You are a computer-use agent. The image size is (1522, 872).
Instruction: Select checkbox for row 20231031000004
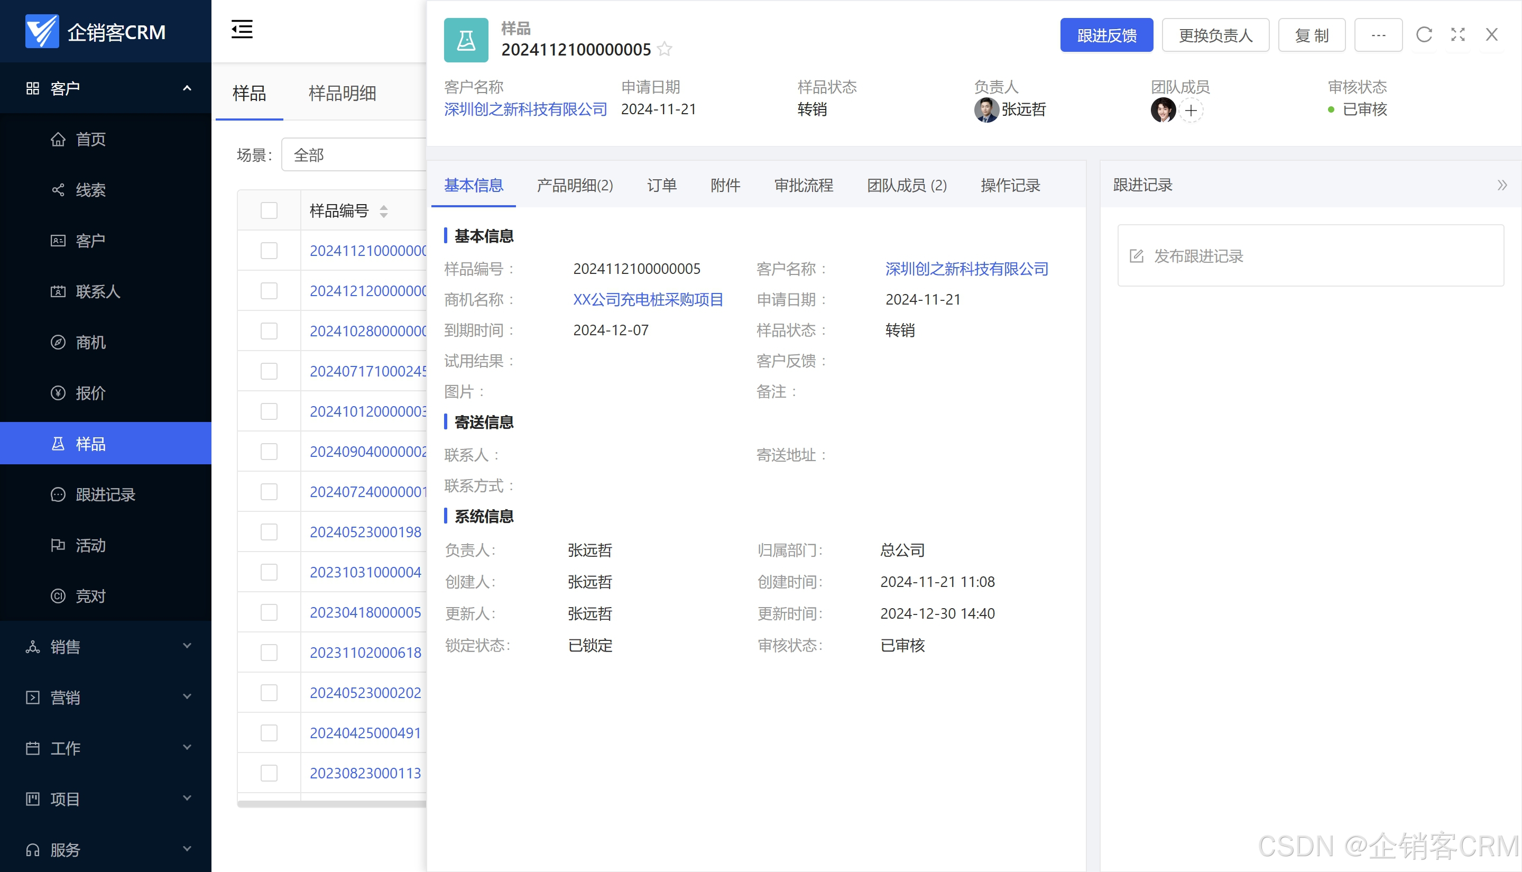[x=269, y=572]
